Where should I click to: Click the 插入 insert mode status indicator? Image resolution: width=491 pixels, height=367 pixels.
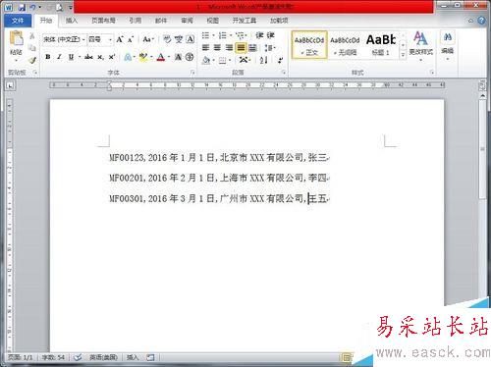pos(133,357)
